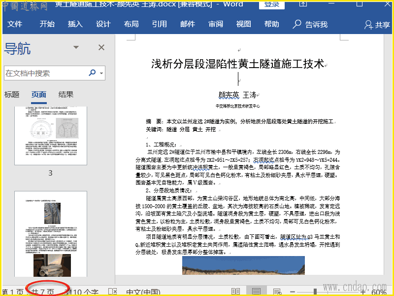Expand the search options dropdown arrow
Screen dimensions: 394x296
coord(101,73)
